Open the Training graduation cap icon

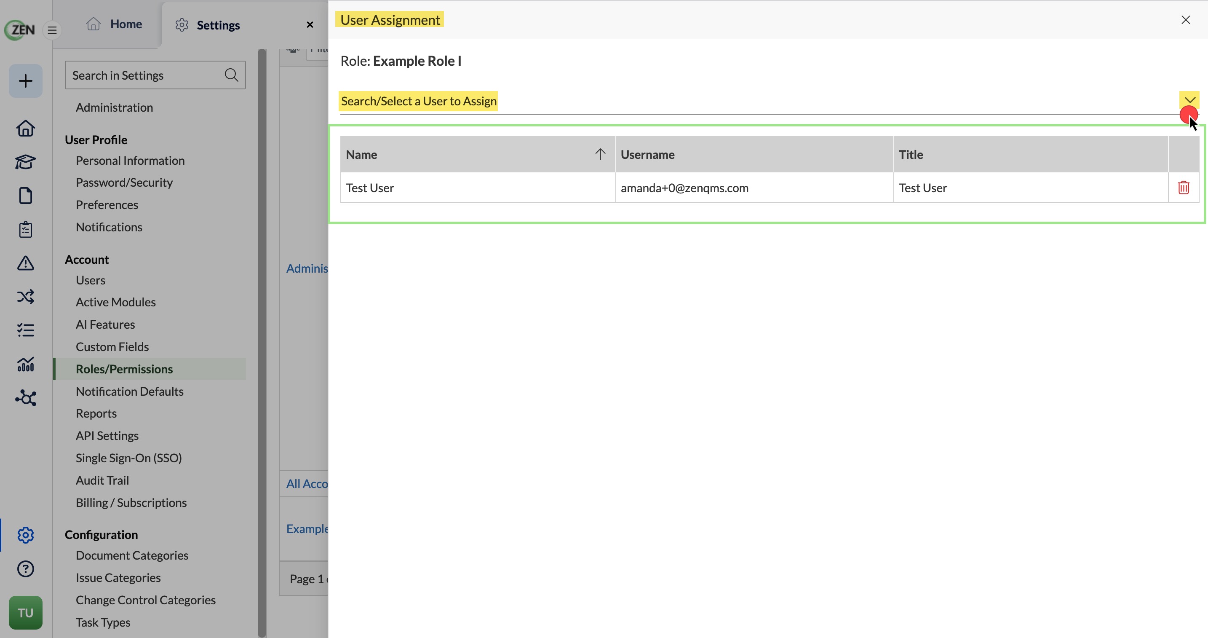(x=25, y=162)
